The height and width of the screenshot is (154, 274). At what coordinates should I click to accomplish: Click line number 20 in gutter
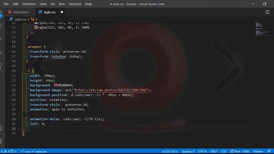coord(14,71)
